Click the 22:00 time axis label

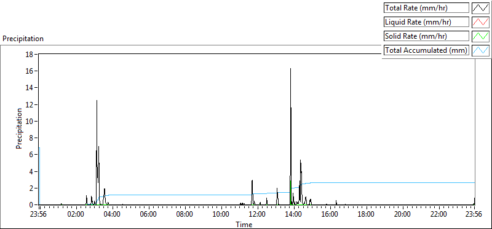(x=439, y=215)
